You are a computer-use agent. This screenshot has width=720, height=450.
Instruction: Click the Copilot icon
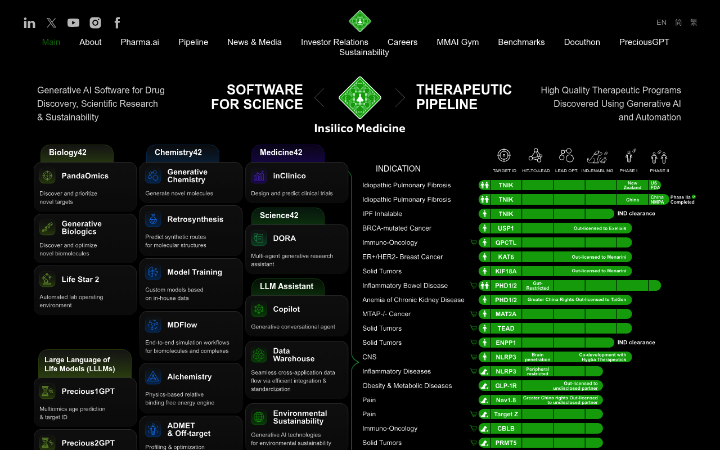click(x=259, y=309)
